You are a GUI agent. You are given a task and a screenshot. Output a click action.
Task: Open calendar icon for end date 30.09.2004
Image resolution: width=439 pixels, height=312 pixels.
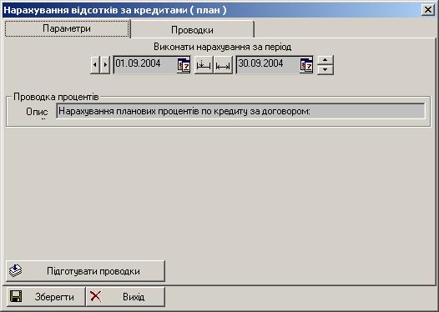[306, 65]
